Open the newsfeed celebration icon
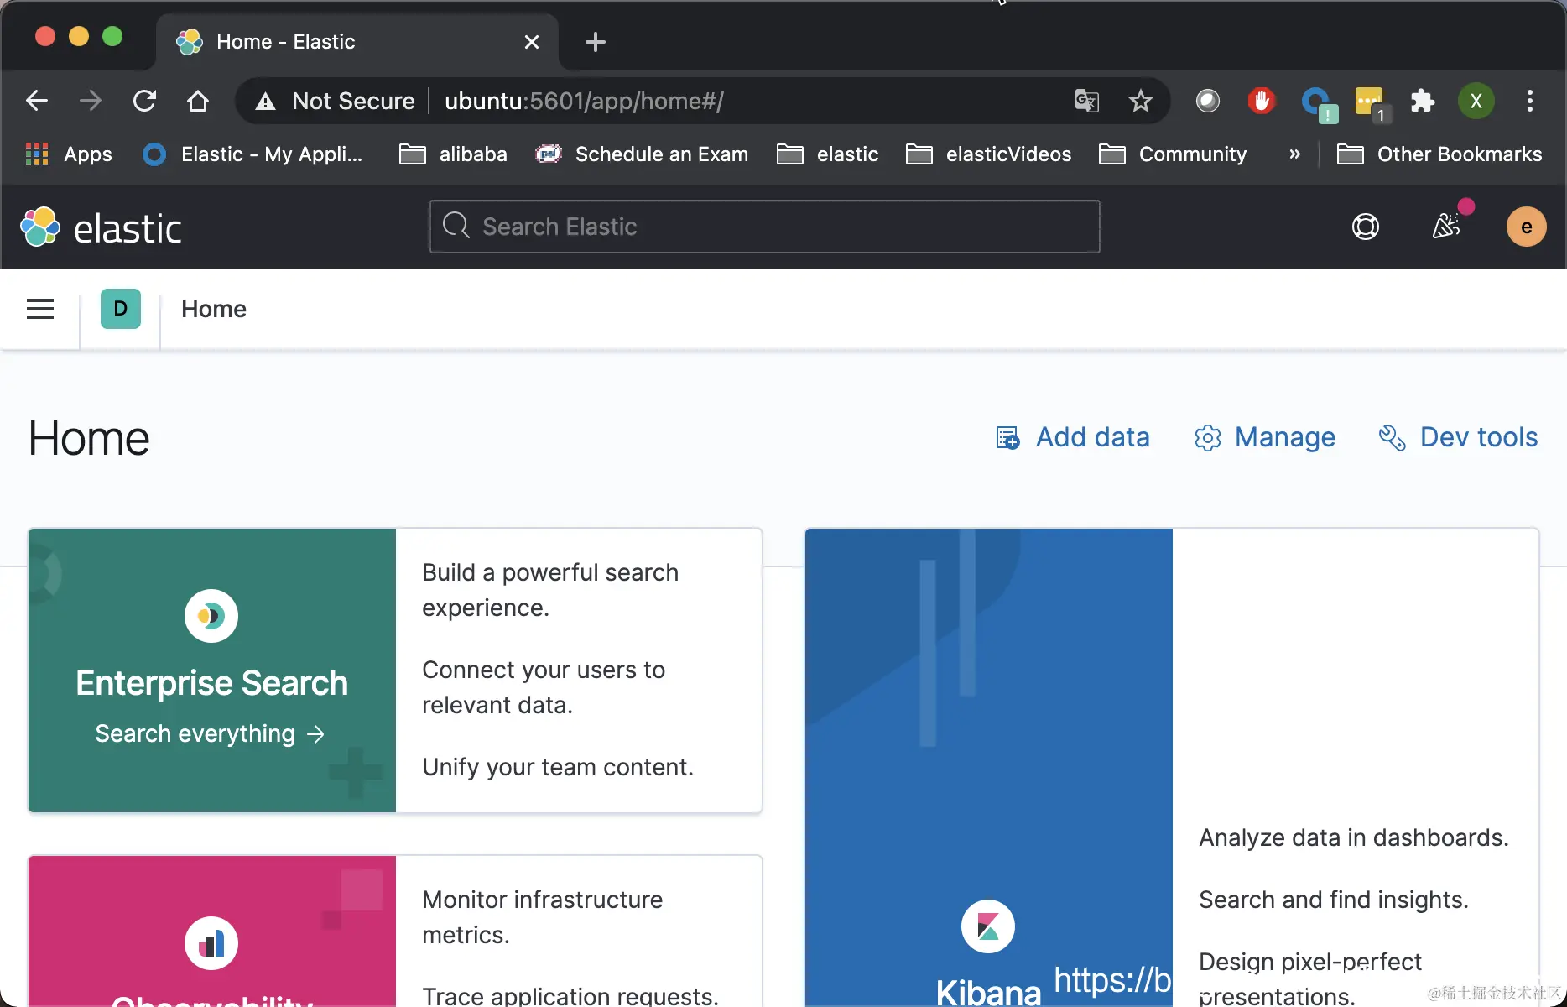Image resolution: width=1567 pixels, height=1007 pixels. coord(1446,225)
